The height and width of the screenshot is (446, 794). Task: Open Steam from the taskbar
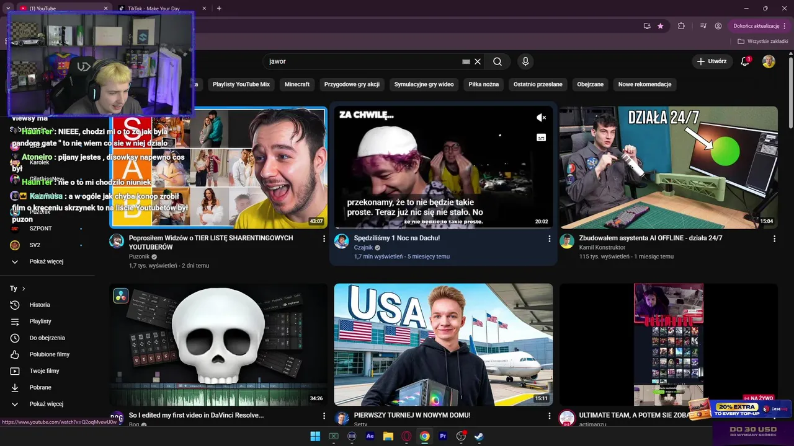[479, 436]
